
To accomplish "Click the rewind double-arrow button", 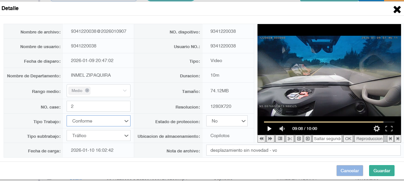I will pos(261,139).
